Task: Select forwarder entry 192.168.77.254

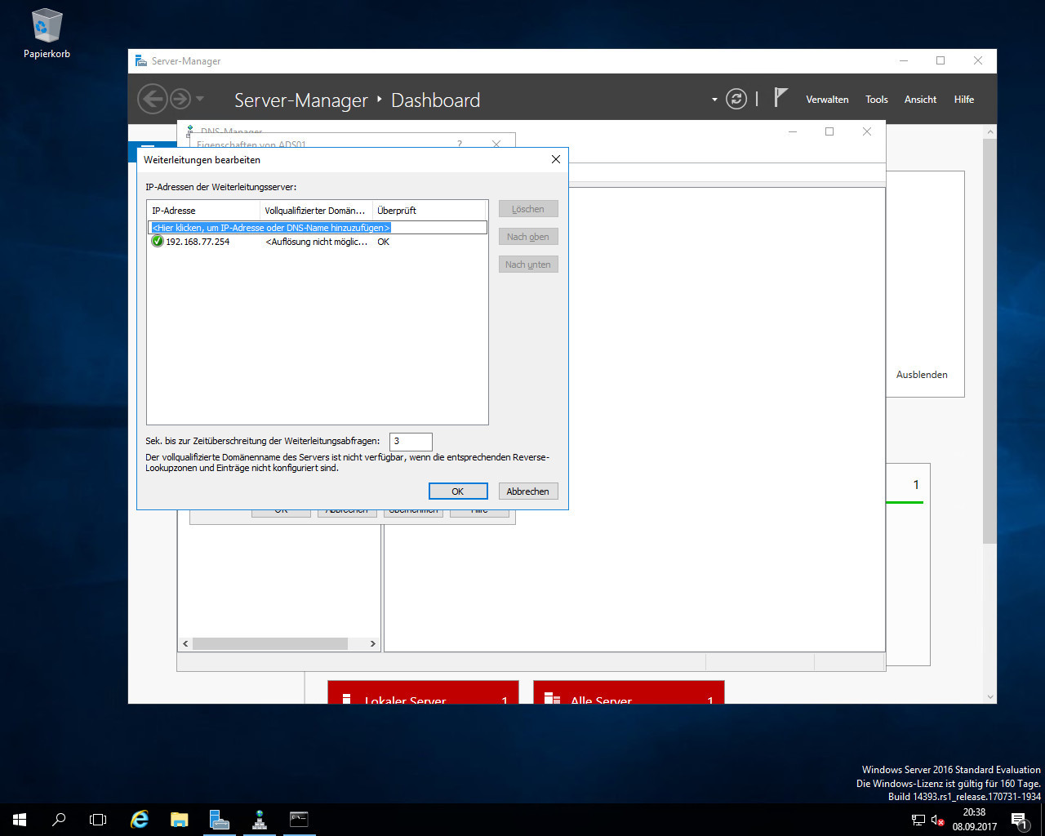Action: [198, 242]
